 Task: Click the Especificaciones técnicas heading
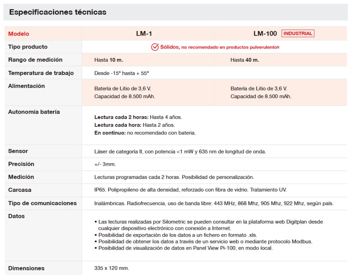tap(58, 12)
